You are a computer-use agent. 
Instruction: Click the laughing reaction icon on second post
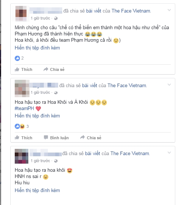[x=22, y=126]
